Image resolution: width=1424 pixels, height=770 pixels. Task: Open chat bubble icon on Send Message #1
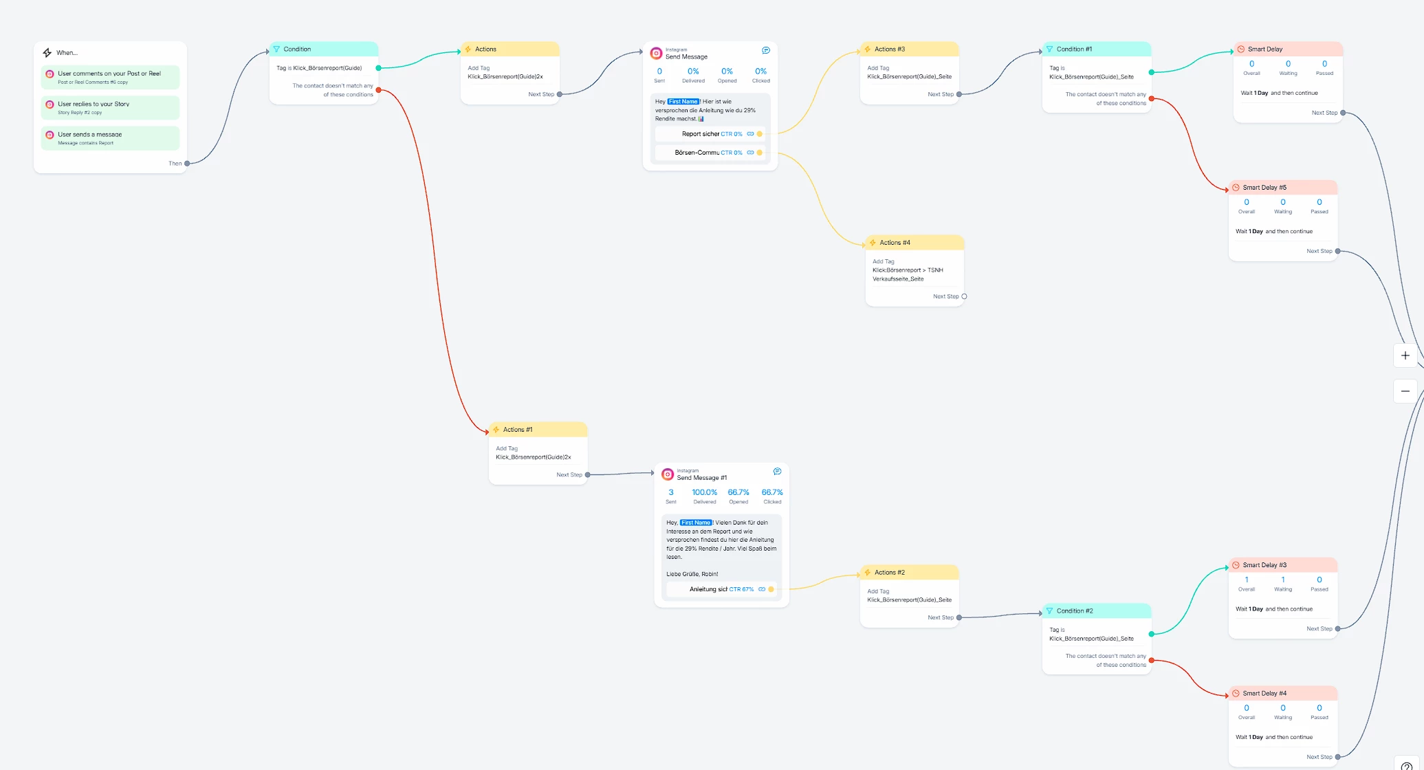pos(778,471)
